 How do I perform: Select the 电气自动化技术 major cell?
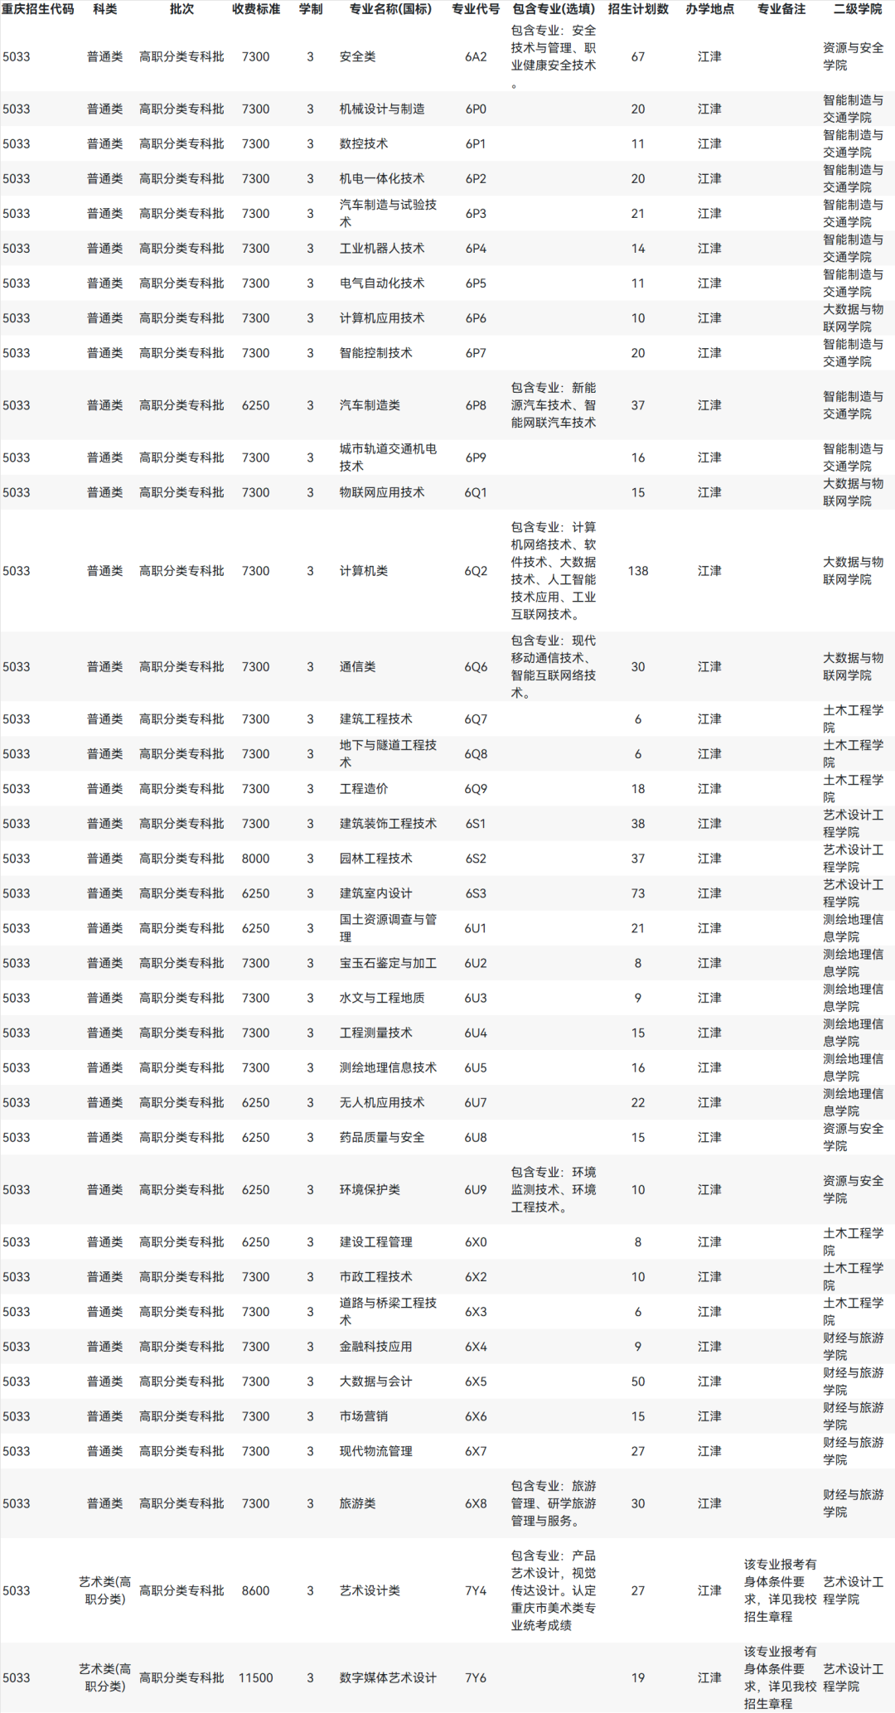tap(382, 283)
